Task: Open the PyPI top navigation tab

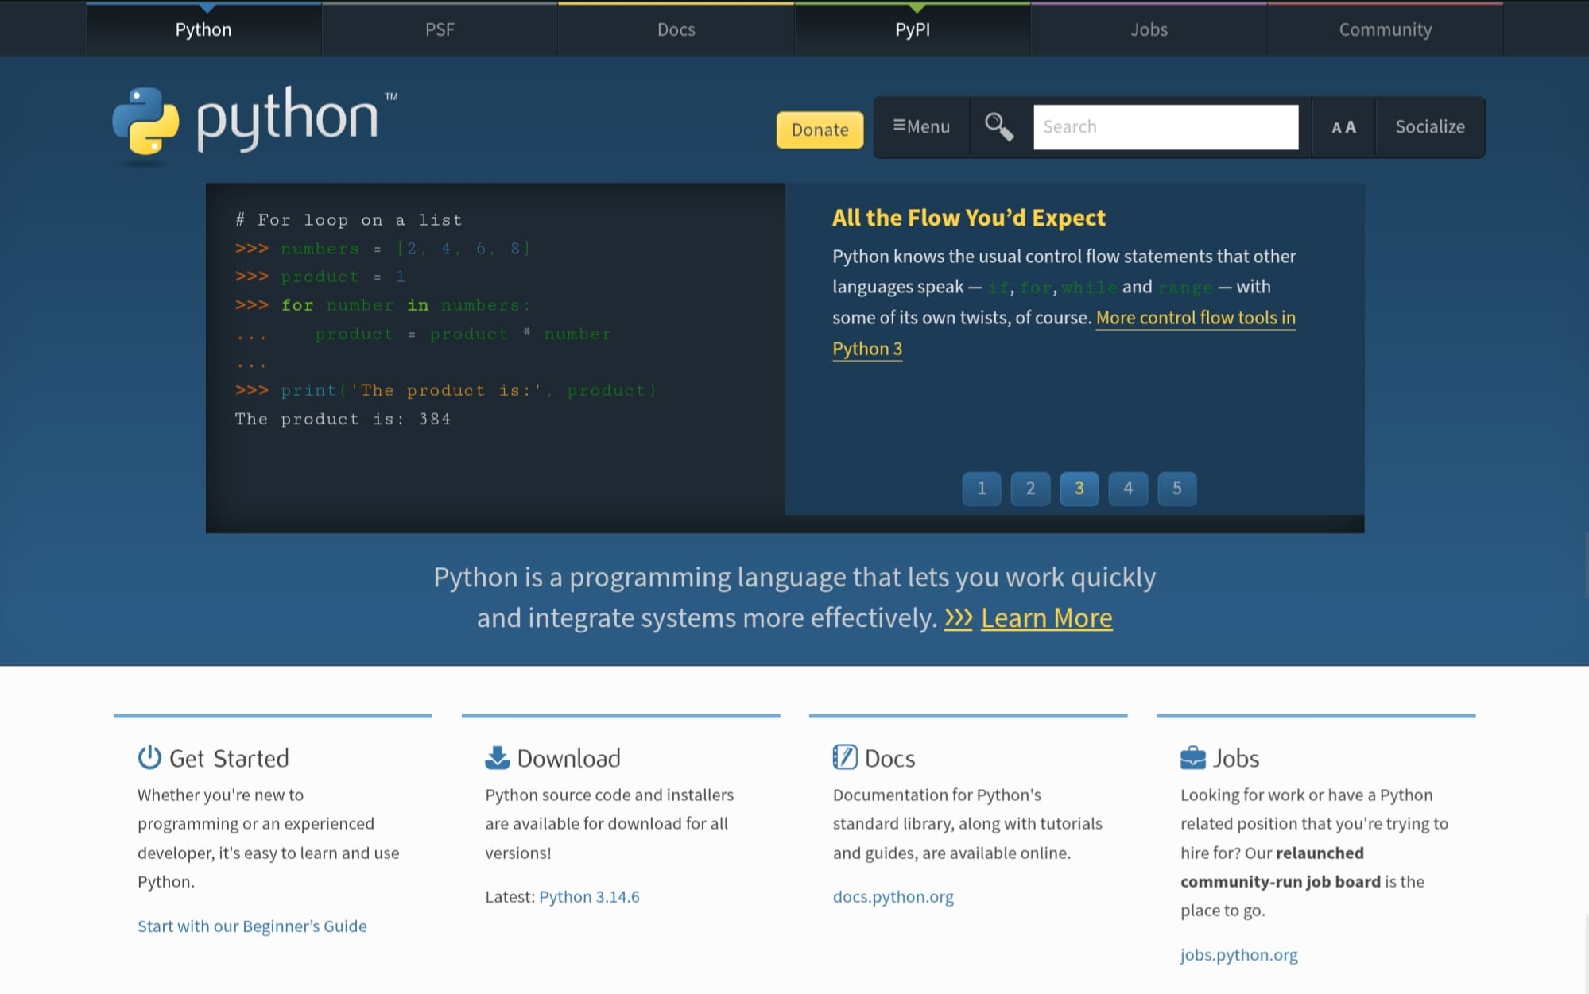Action: (x=913, y=29)
